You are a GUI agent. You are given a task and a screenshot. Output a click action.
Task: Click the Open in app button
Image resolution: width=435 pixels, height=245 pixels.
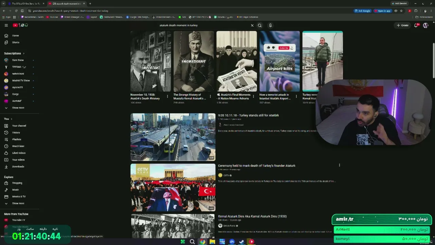(x=382, y=11)
